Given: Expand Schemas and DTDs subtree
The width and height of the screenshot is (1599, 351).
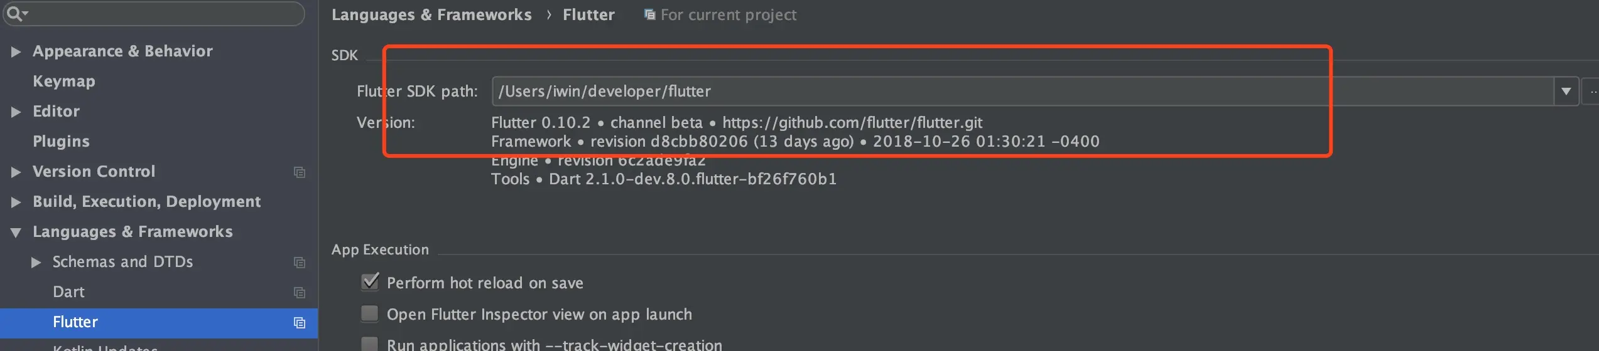Looking at the screenshot, I should coord(36,262).
